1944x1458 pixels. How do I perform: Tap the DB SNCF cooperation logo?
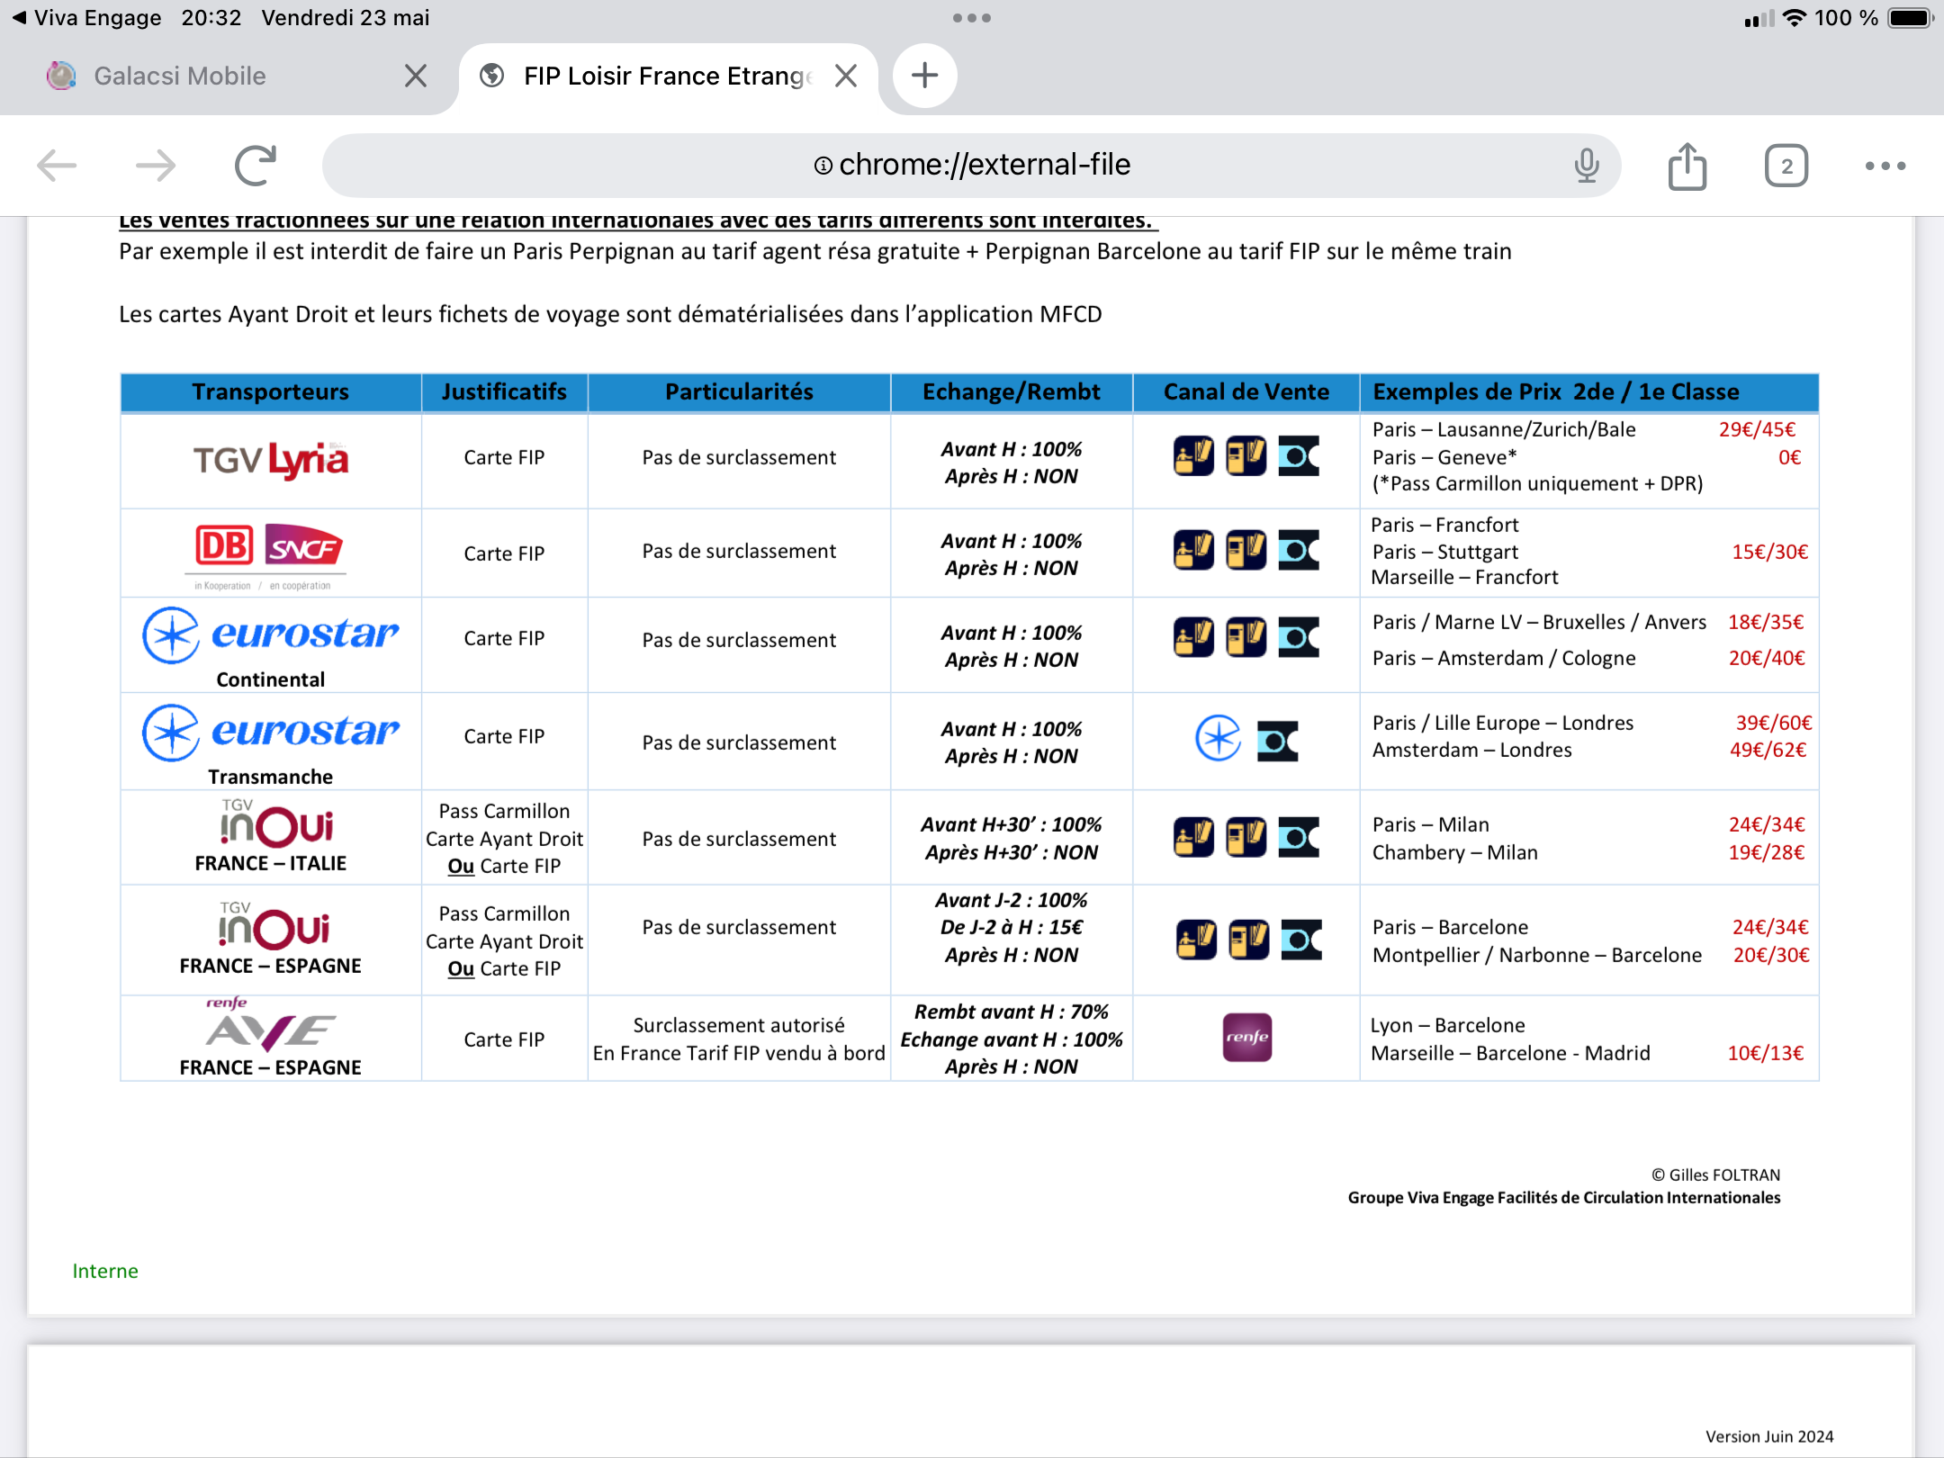(268, 555)
